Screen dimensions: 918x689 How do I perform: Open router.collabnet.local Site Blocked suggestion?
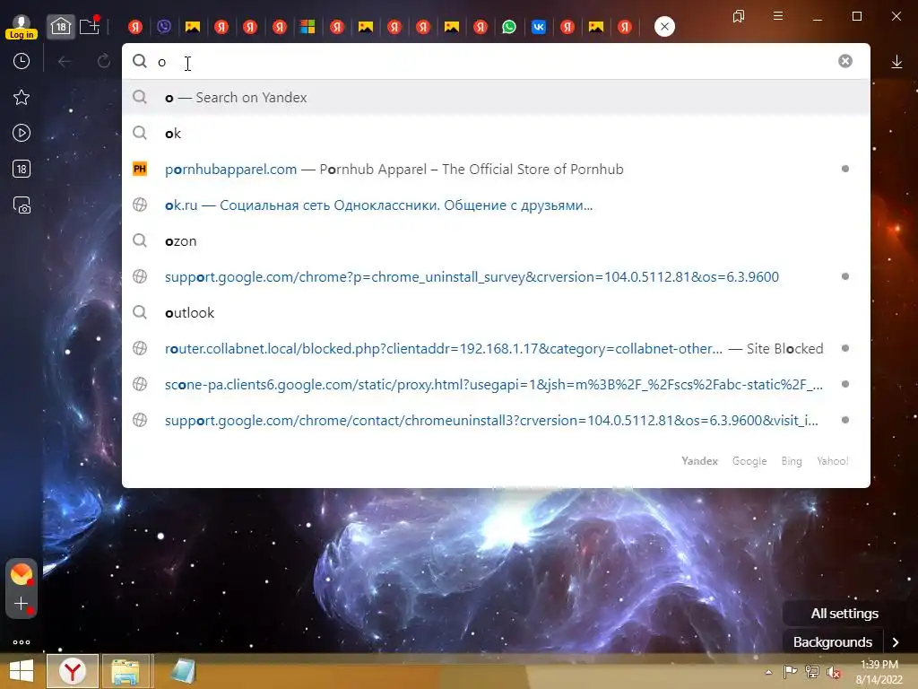496,349
